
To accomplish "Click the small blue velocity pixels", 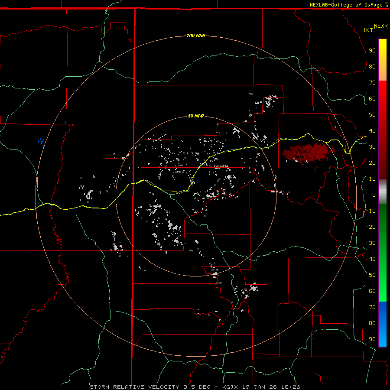I will pyautogui.click(x=42, y=142).
